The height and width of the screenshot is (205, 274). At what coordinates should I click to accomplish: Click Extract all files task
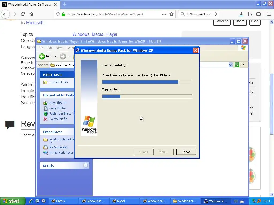(59, 82)
